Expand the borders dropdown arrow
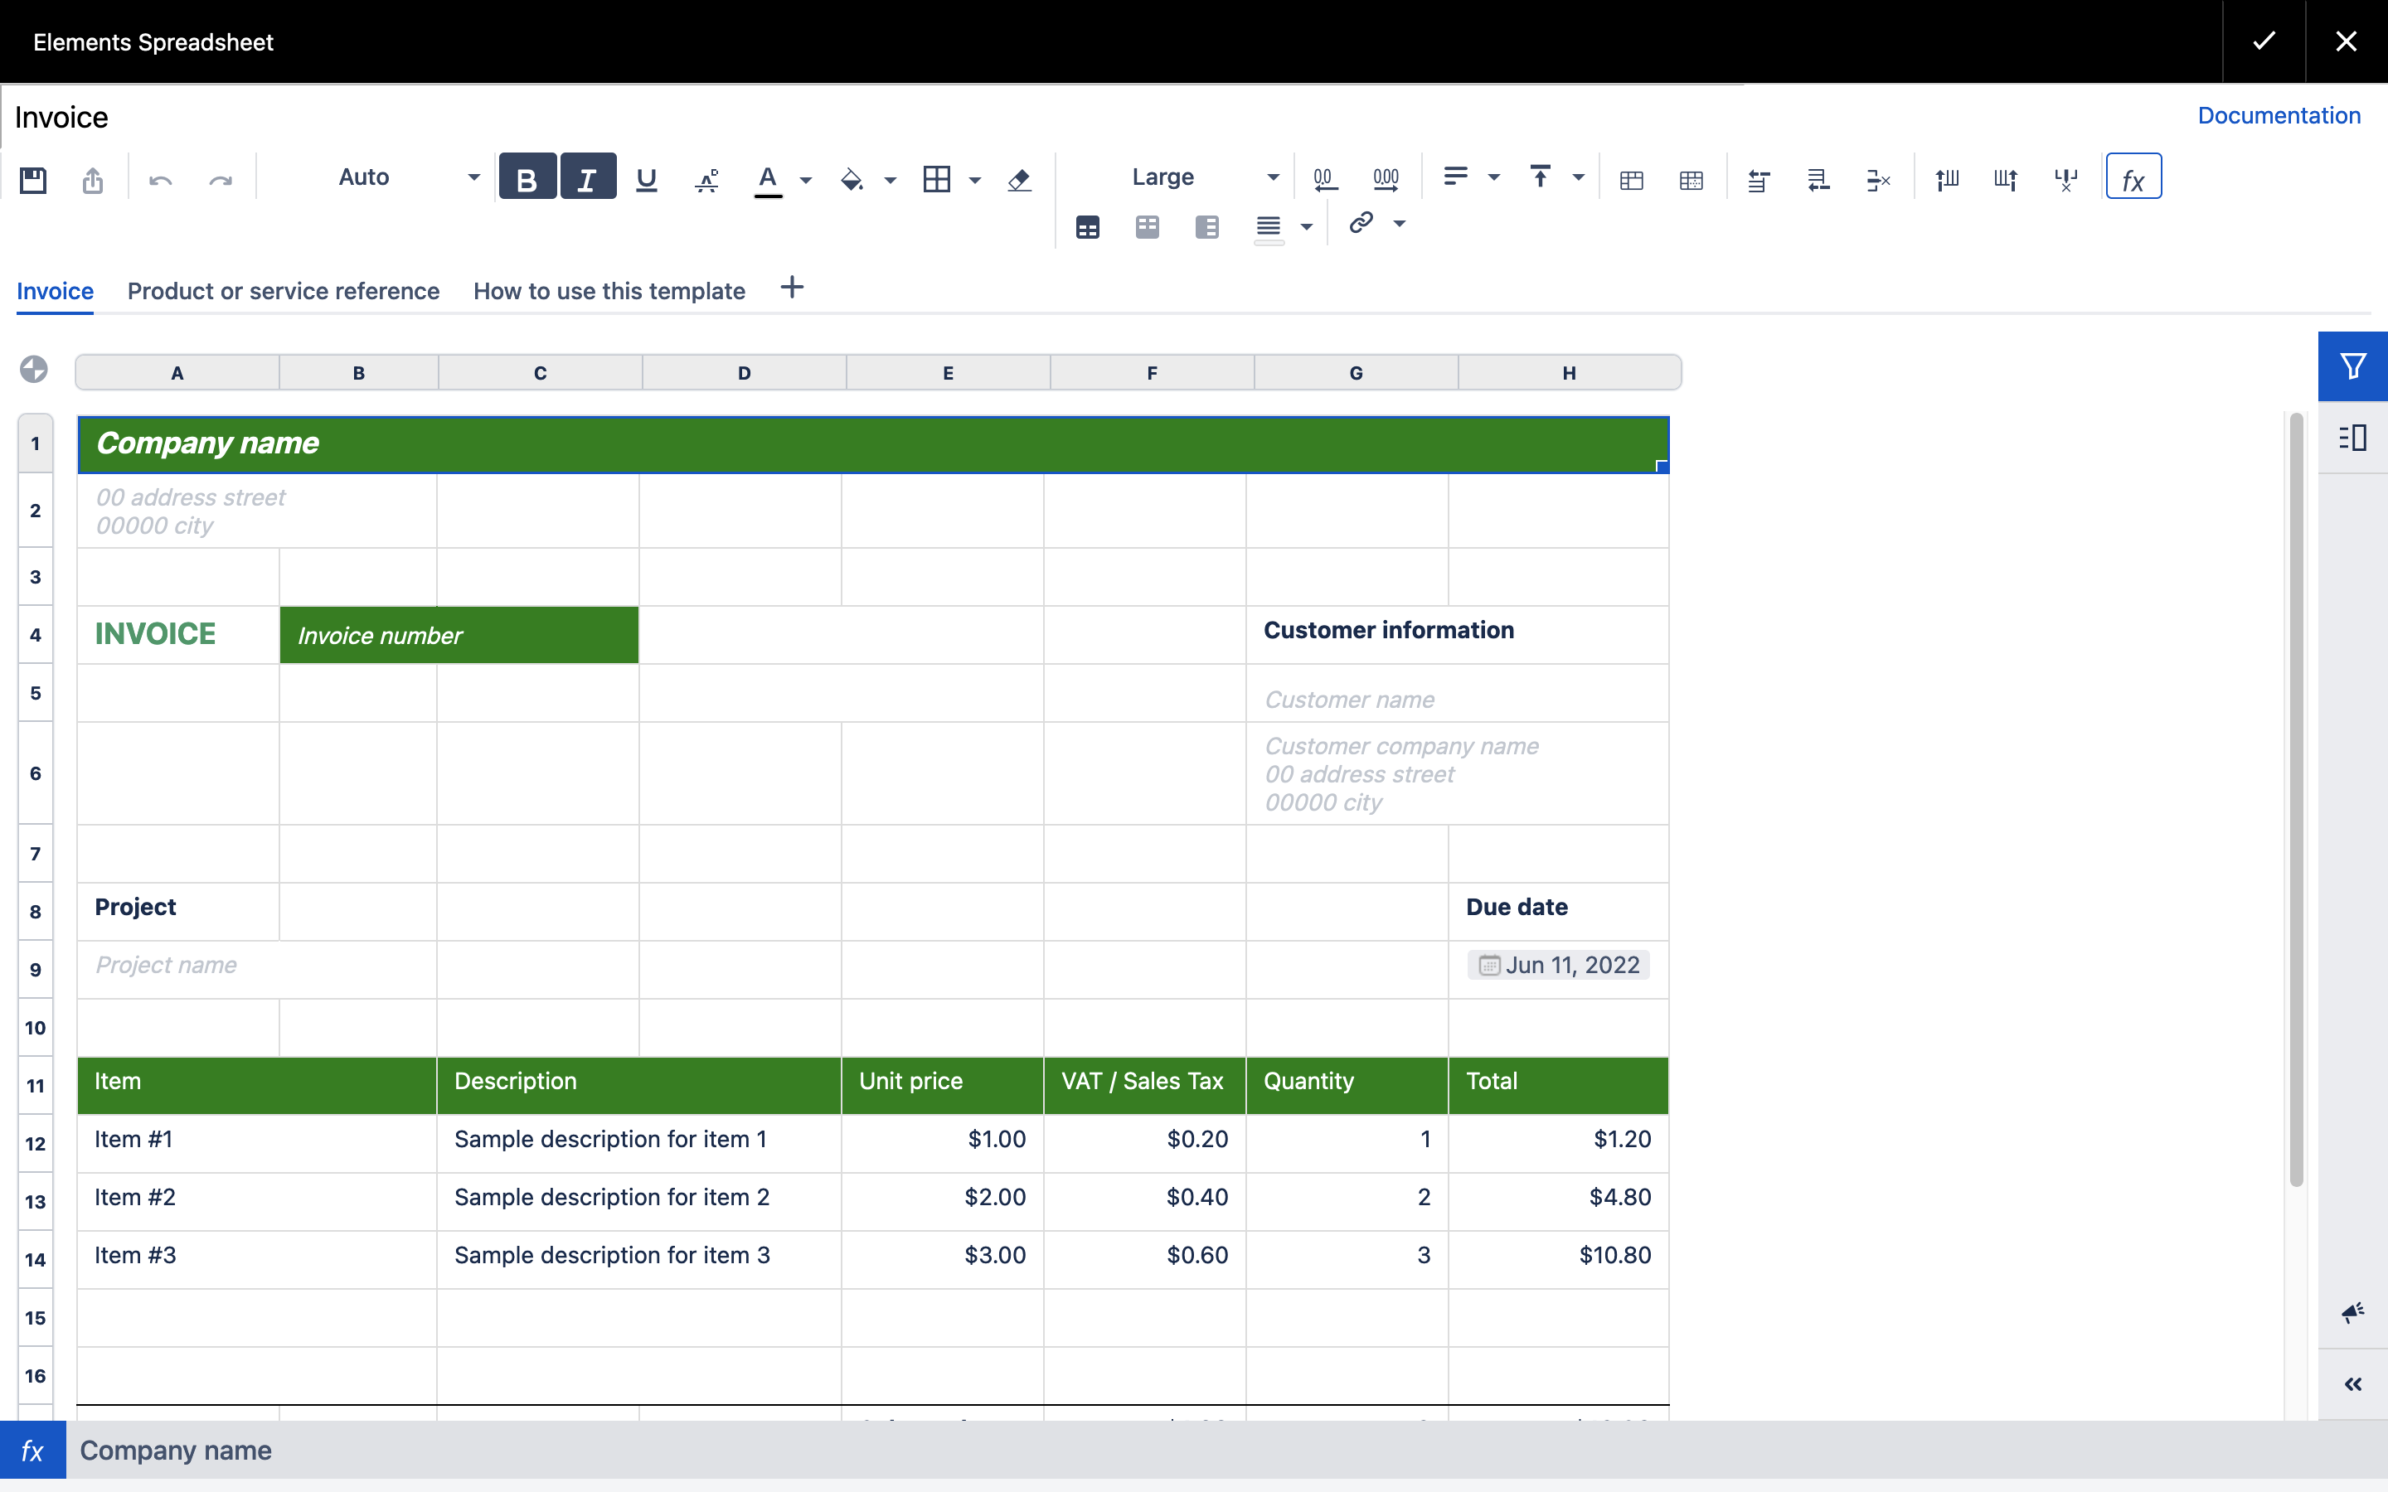 pos(975,180)
